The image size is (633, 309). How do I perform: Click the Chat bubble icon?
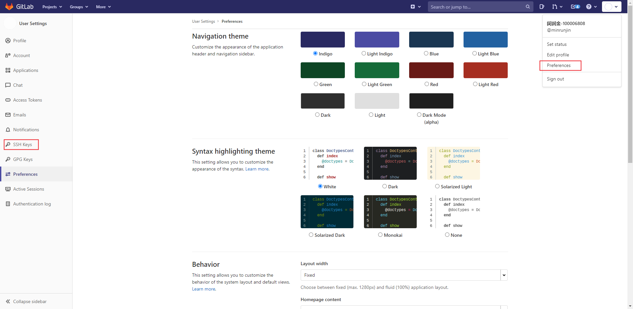click(x=8, y=85)
